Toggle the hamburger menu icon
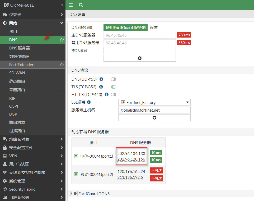This screenshot has height=201, width=254. point(70,5)
